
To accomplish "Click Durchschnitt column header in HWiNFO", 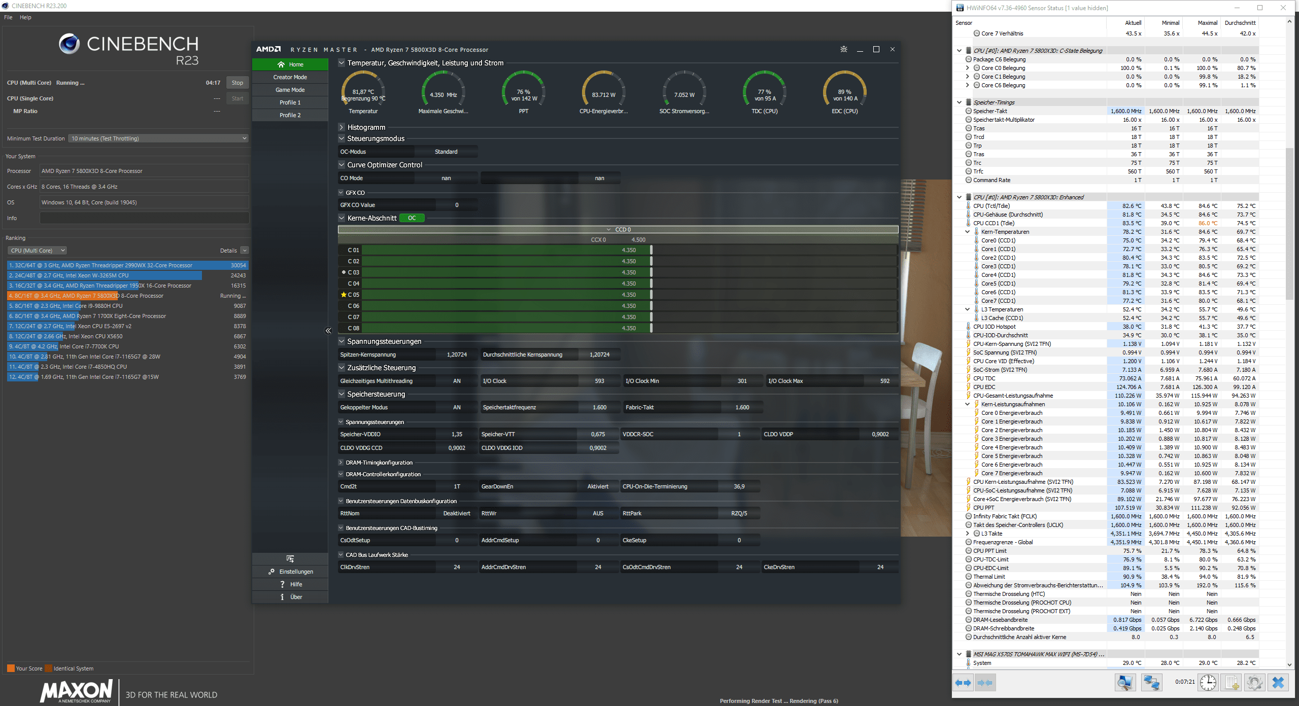I will [x=1240, y=23].
